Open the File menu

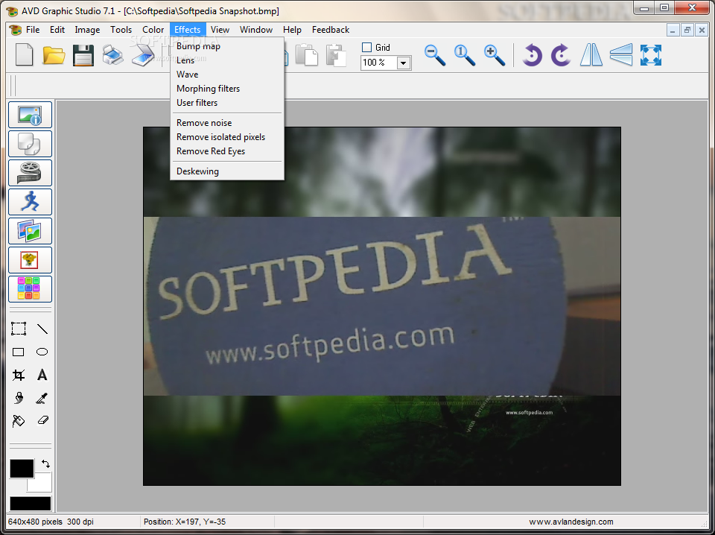[x=33, y=30]
